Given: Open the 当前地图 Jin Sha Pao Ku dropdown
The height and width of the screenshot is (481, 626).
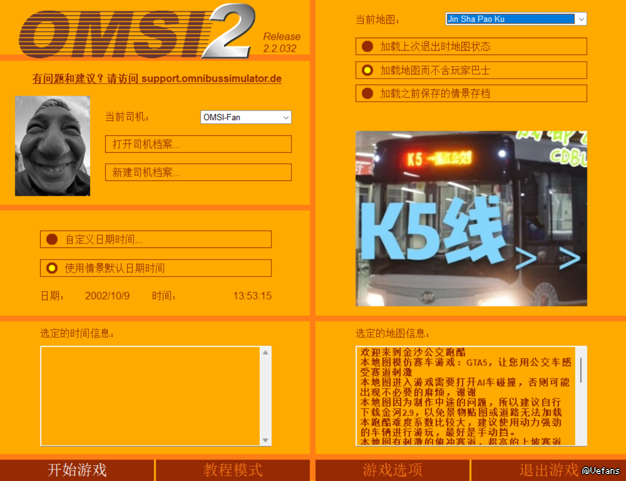Looking at the screenshot, I should pyautogui.click(x=516, y=19).
